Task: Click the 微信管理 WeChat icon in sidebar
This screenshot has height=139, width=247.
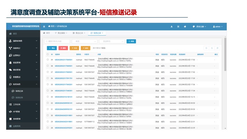Action: tap(10, 70)
